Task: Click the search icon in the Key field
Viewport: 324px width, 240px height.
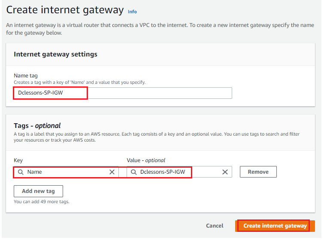Action: (21, 172)
